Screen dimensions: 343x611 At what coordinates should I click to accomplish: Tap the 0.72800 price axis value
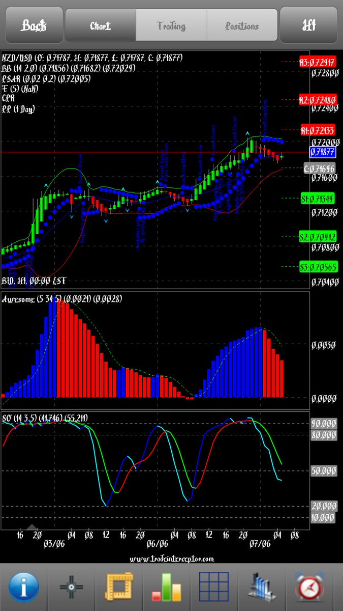[325, 73]
